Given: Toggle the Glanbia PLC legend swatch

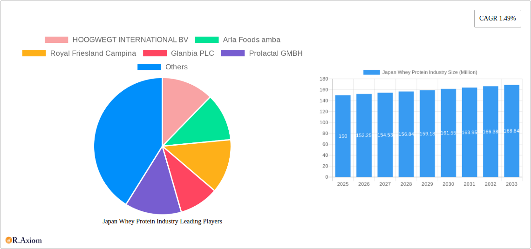Looking at the screenshot, I should coord(155,54).
